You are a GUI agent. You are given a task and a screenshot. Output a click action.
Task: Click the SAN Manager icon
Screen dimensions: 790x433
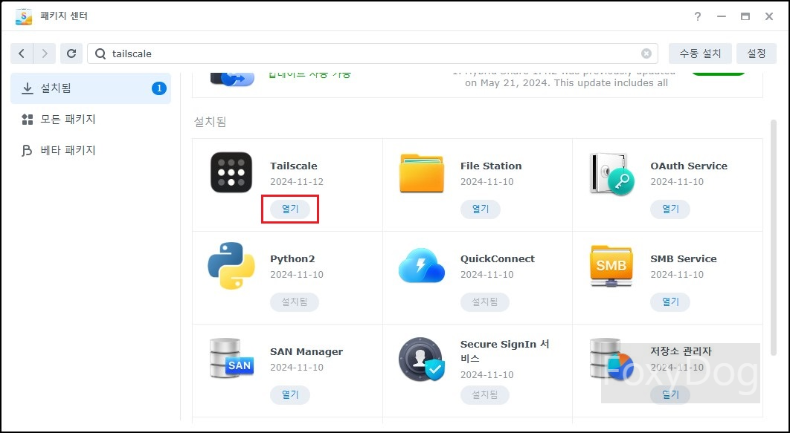[231, 359]
